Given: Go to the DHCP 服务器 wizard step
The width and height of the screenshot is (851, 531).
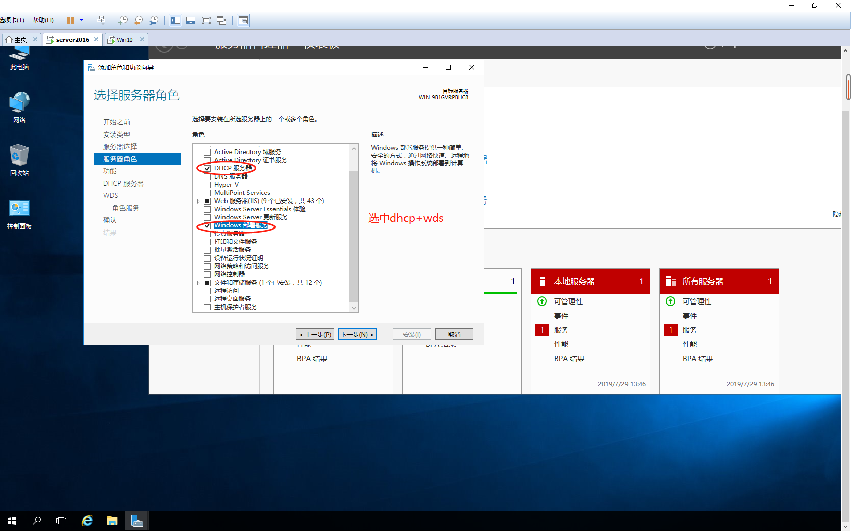Looking at the screenshot, I should tap(123, 184).
